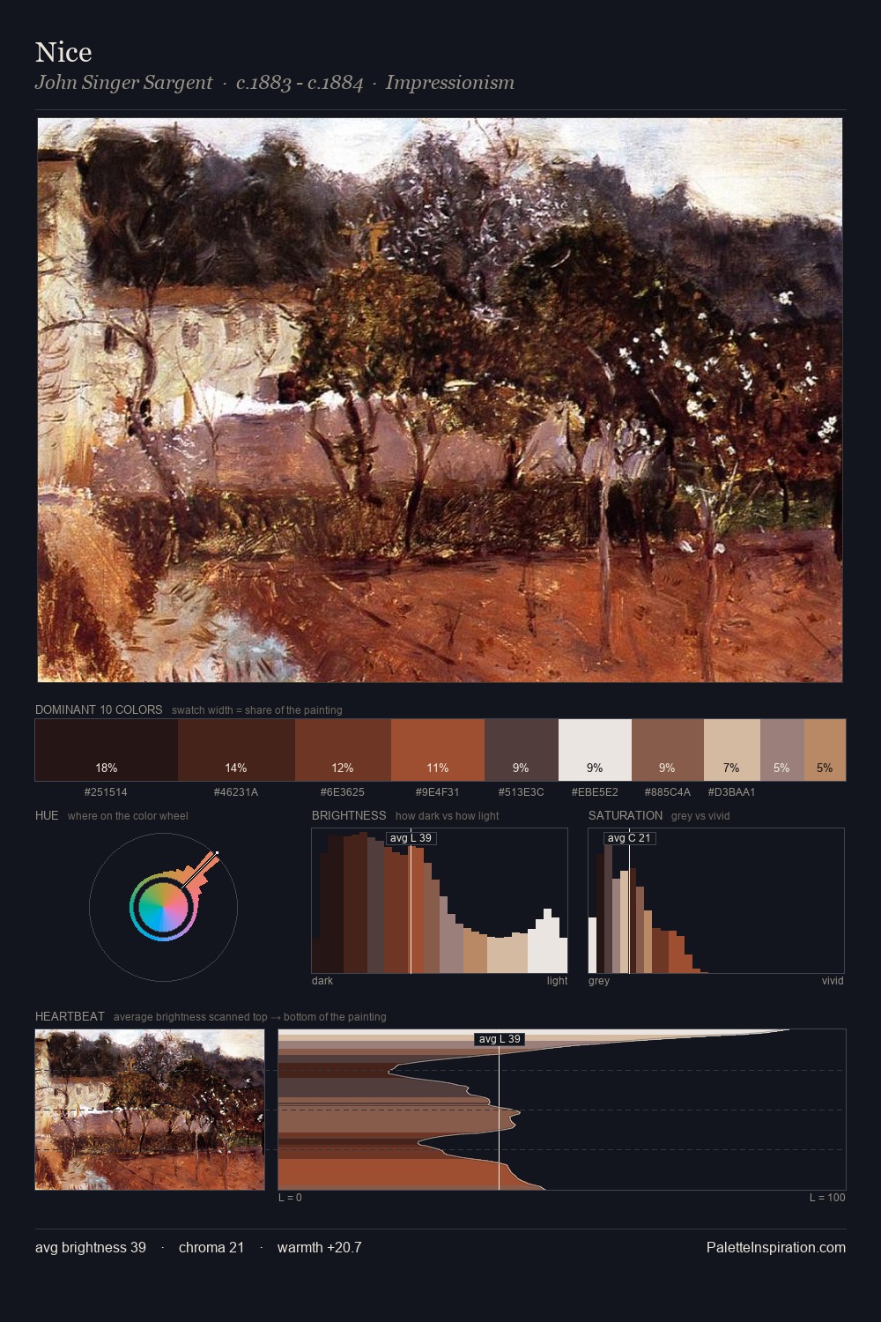Click the 18% swatch colored #251514
The width and height of the screenshot is (881, 1322).
click(107, 750)
